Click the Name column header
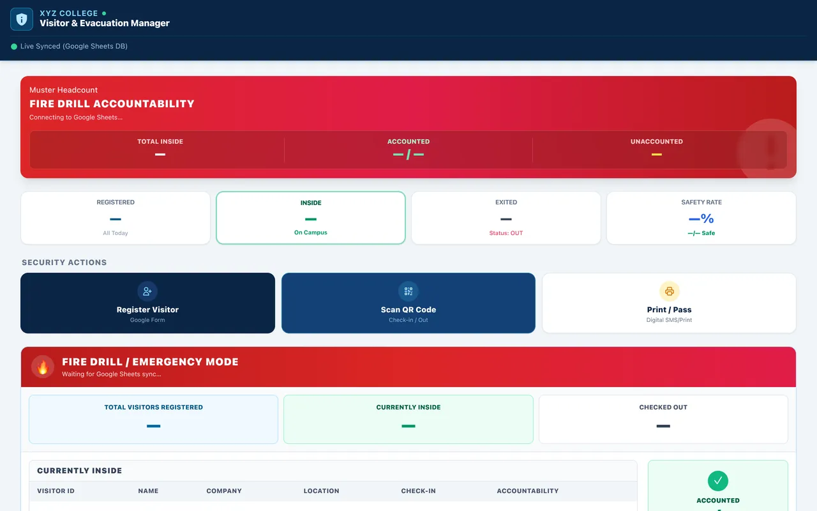 [x=148, y=491]
